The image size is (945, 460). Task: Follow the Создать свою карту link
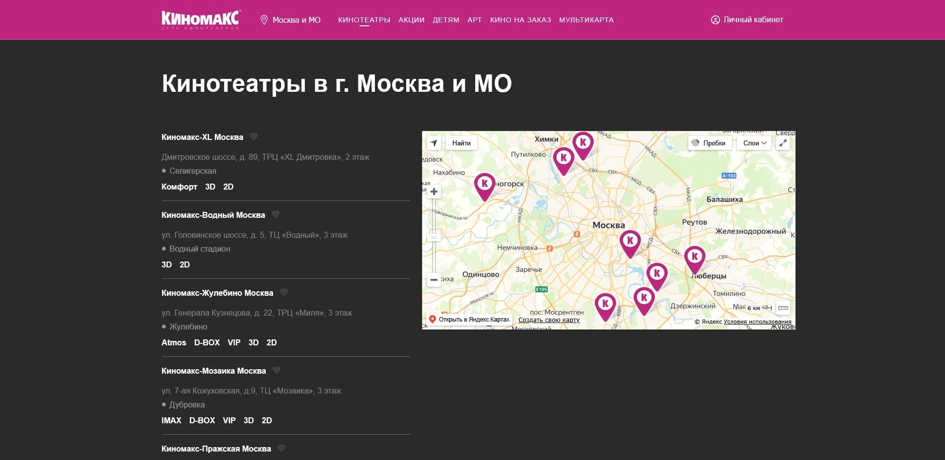pyautogui.click(x=549, y=320)
